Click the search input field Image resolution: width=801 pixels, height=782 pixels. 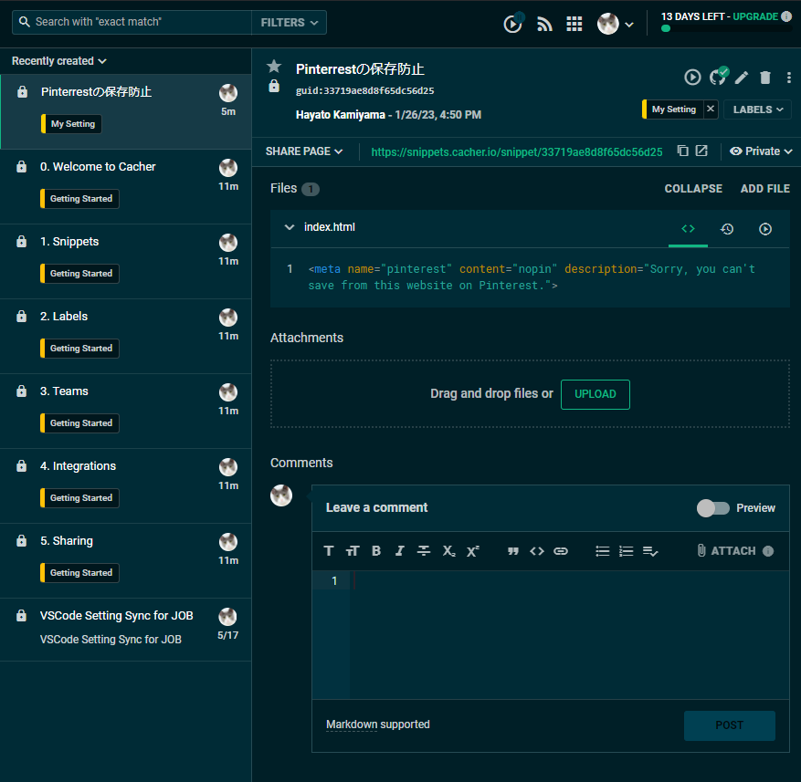point(132,23)
